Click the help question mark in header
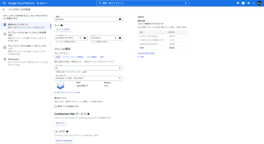The image size is (264, 144). coord(248,3)
